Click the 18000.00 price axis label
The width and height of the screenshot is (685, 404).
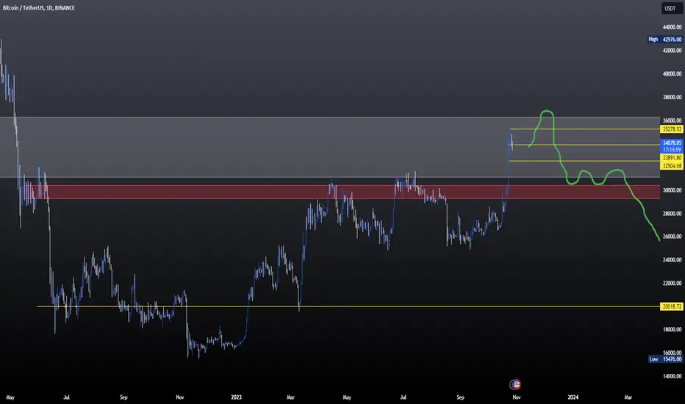(672, 329)
